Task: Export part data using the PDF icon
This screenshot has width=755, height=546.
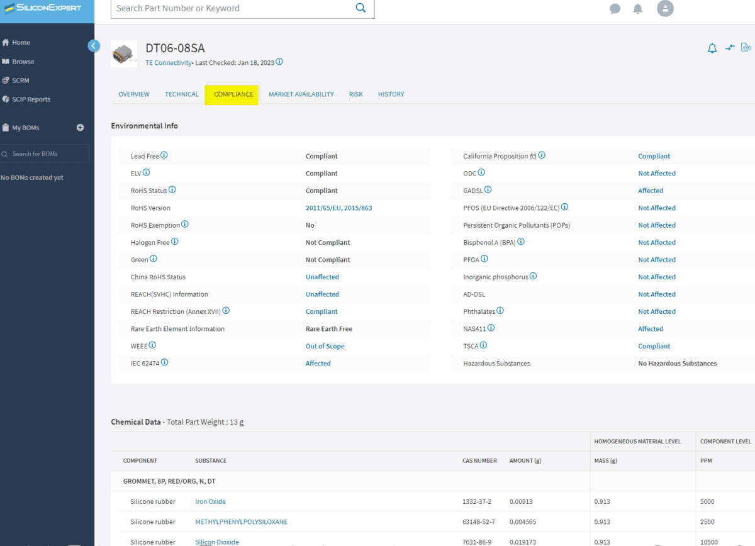Action: coord(746,47)
